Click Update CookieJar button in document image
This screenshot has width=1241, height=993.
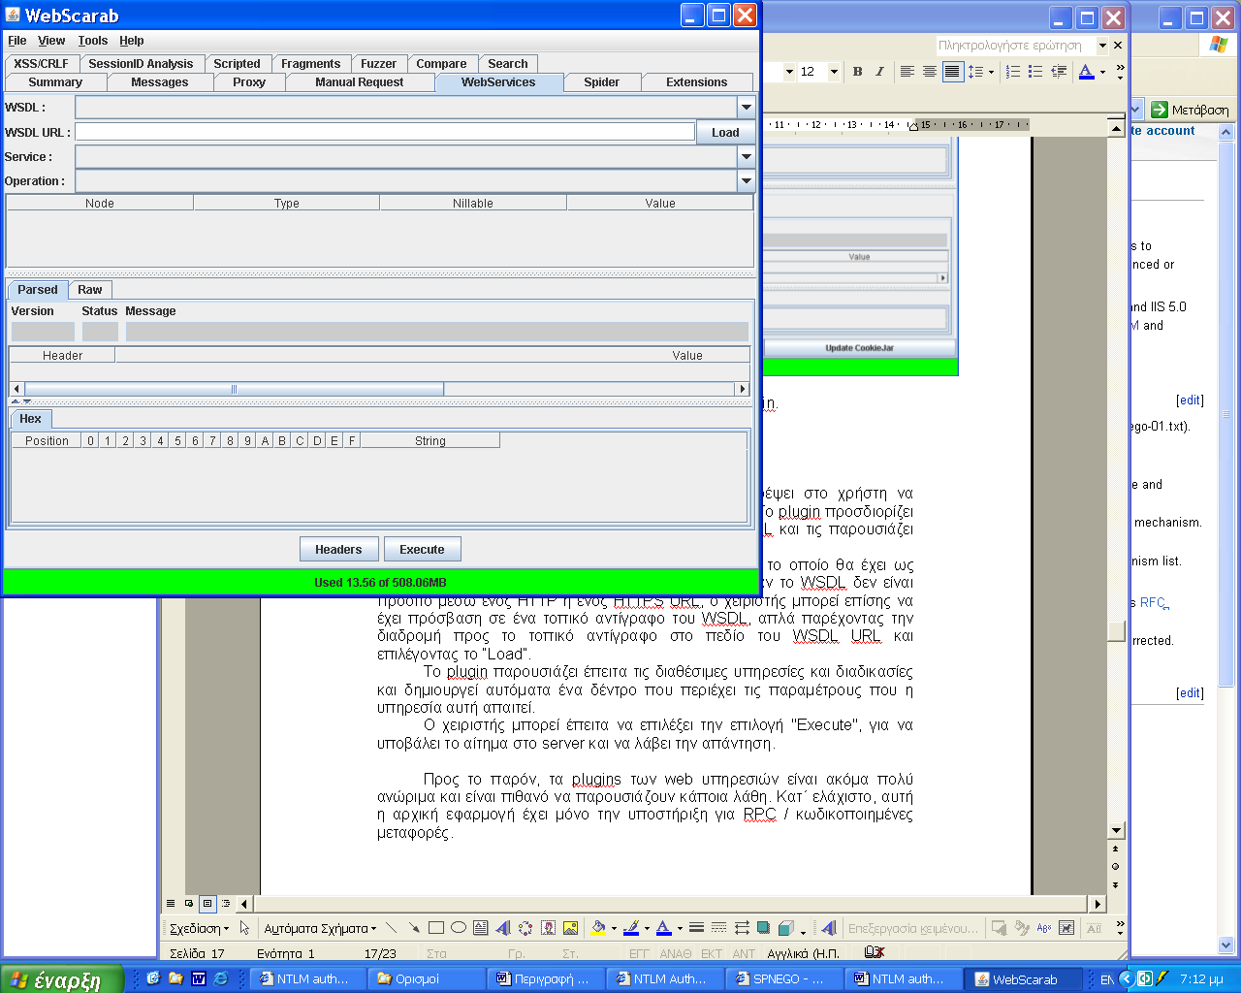tap(860, 348)
